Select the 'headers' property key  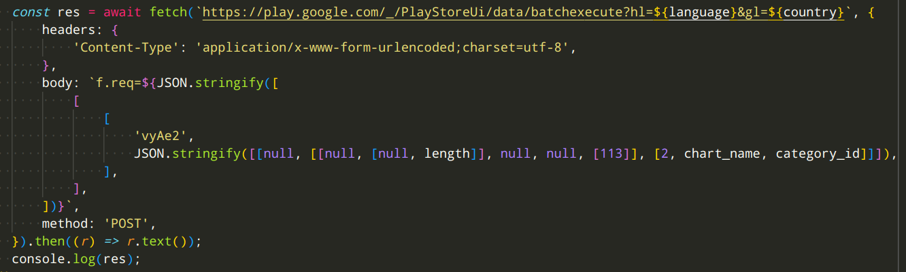tap(68, 31)
